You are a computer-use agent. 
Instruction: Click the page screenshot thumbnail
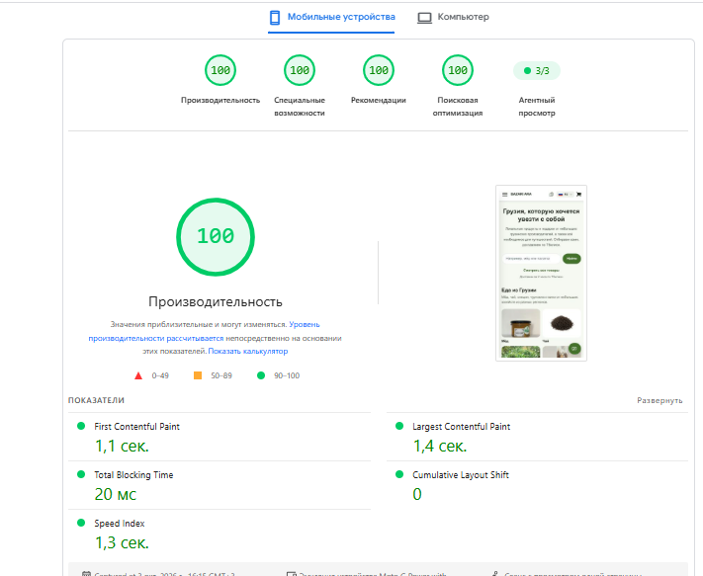pos(541,273)
